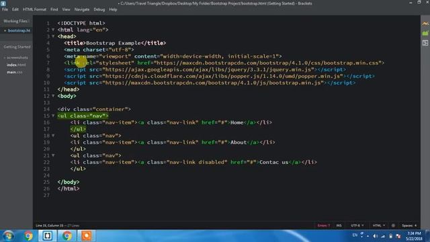The width and height of the screenshot is (430, 242).
Task: Collapse the head fold on line 3
Action: tap(53, 36)
